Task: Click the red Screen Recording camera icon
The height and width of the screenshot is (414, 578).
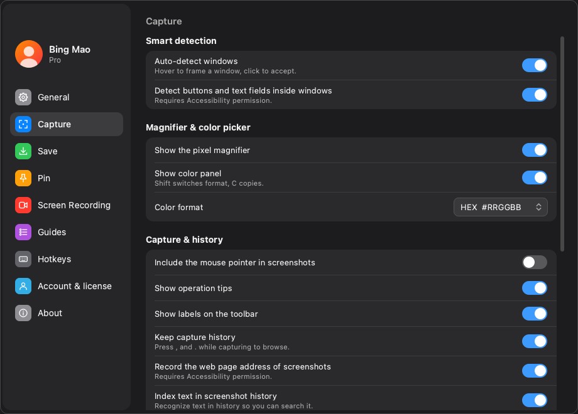Action: pyautogui.click(x=23, y=205)
